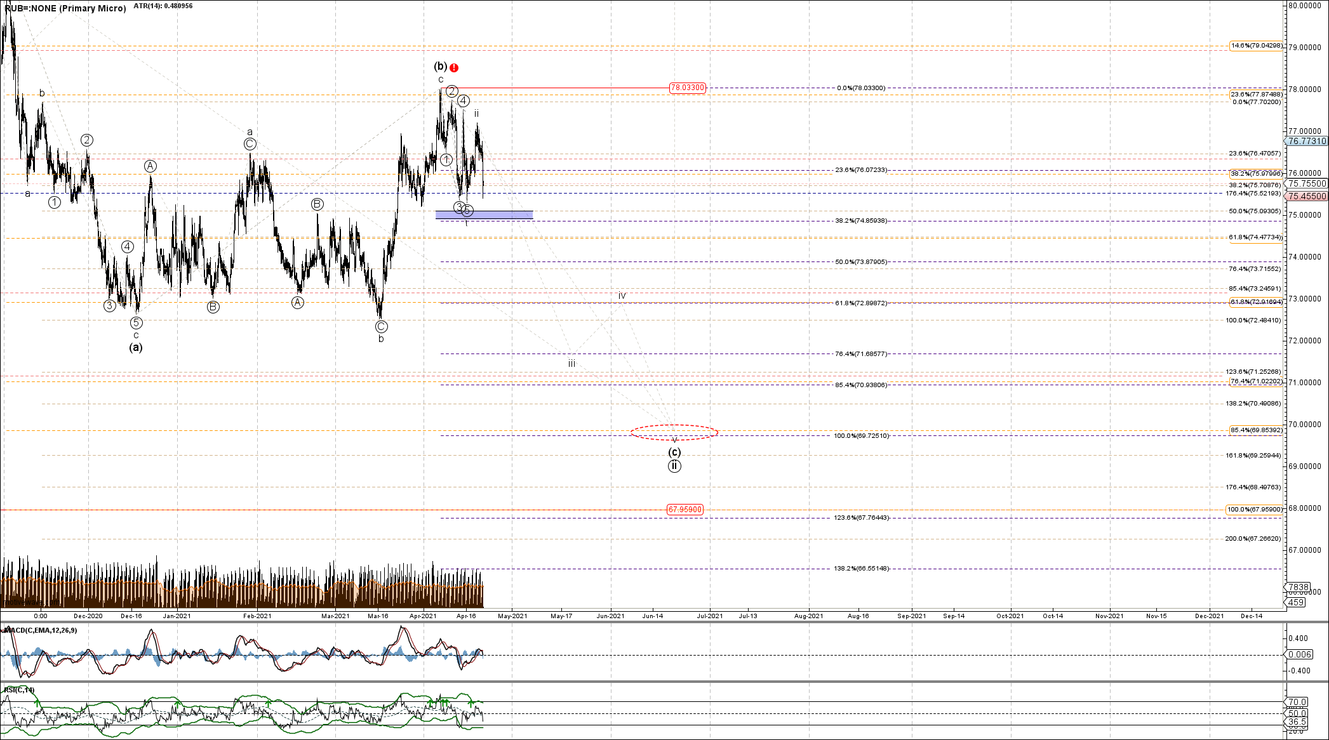Screen dimensions: 1329x740
Task: Click the 50.0%(73.87905) Fibonacci label
Action: point(861,262)
